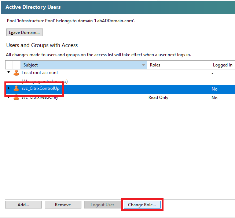The width and height of the screenshot is (235, 218).
Task: Sort the list by Roles column header
Action: (x=178, y=65)
